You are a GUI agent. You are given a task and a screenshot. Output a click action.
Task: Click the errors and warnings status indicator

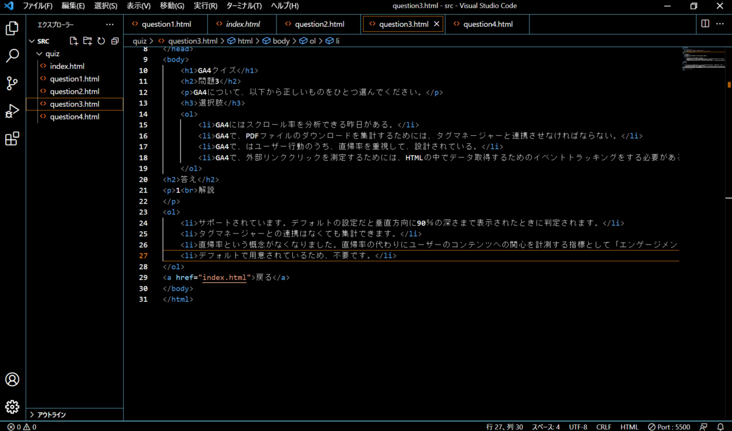(x=21, y=427)
